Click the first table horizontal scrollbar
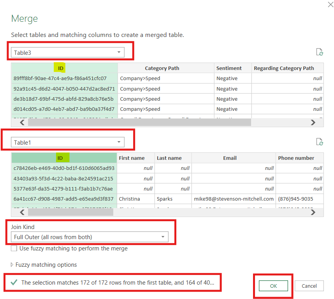 pos(139,122)
